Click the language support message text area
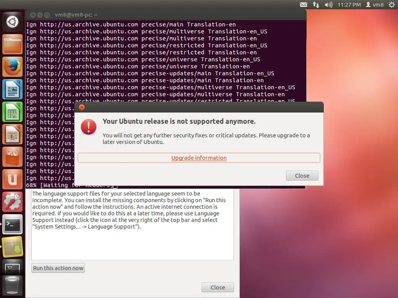 click(x=132, y=225)
